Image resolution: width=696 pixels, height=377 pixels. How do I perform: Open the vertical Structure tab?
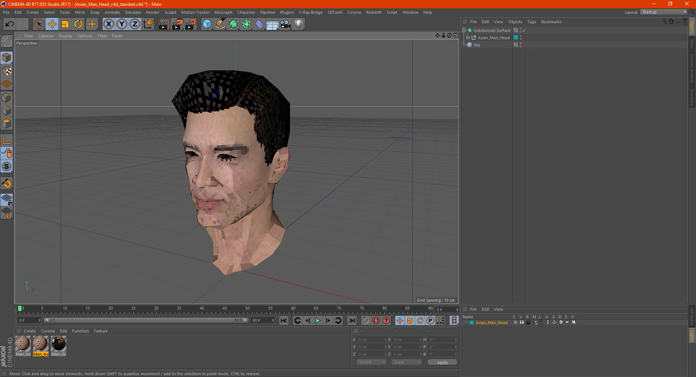tap(692, 97)
